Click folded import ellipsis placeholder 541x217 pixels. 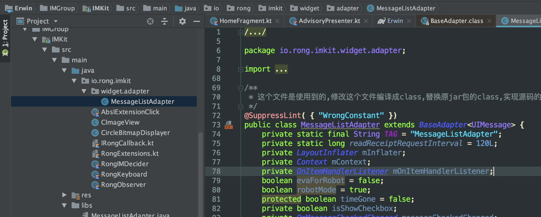pos(281,69)
